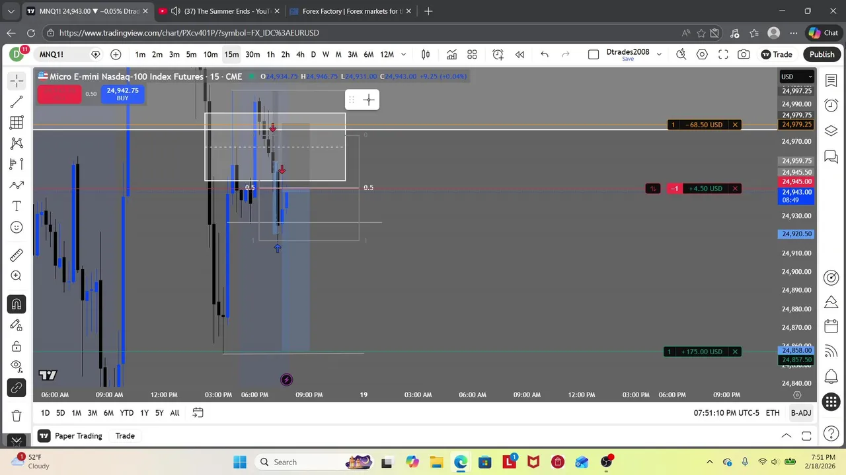This screenshot has width=846, height=475.
Task: Open chart settings gear in top toolbar
Action: [x=702, y=54]
